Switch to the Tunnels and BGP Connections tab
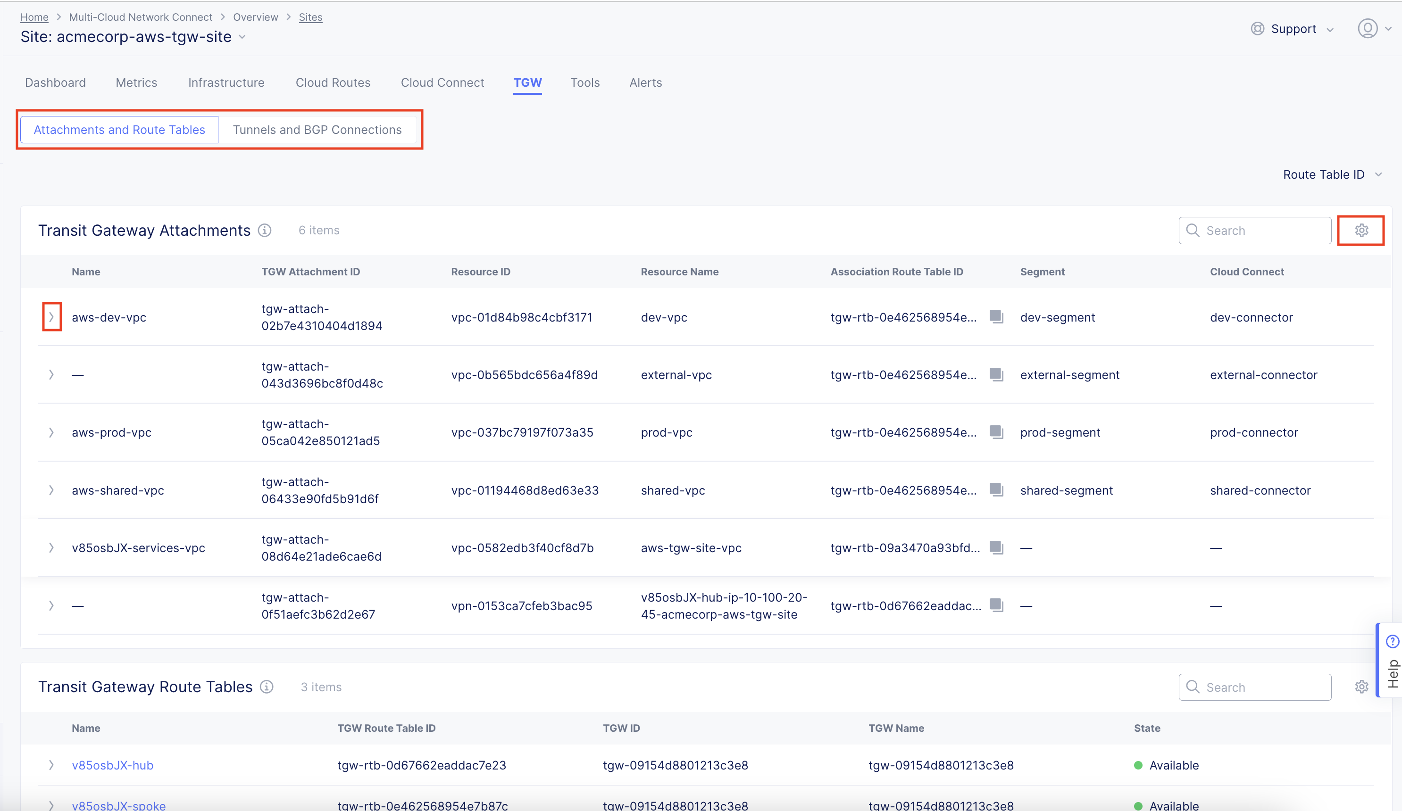1402x811 pixels. [317, 129]
